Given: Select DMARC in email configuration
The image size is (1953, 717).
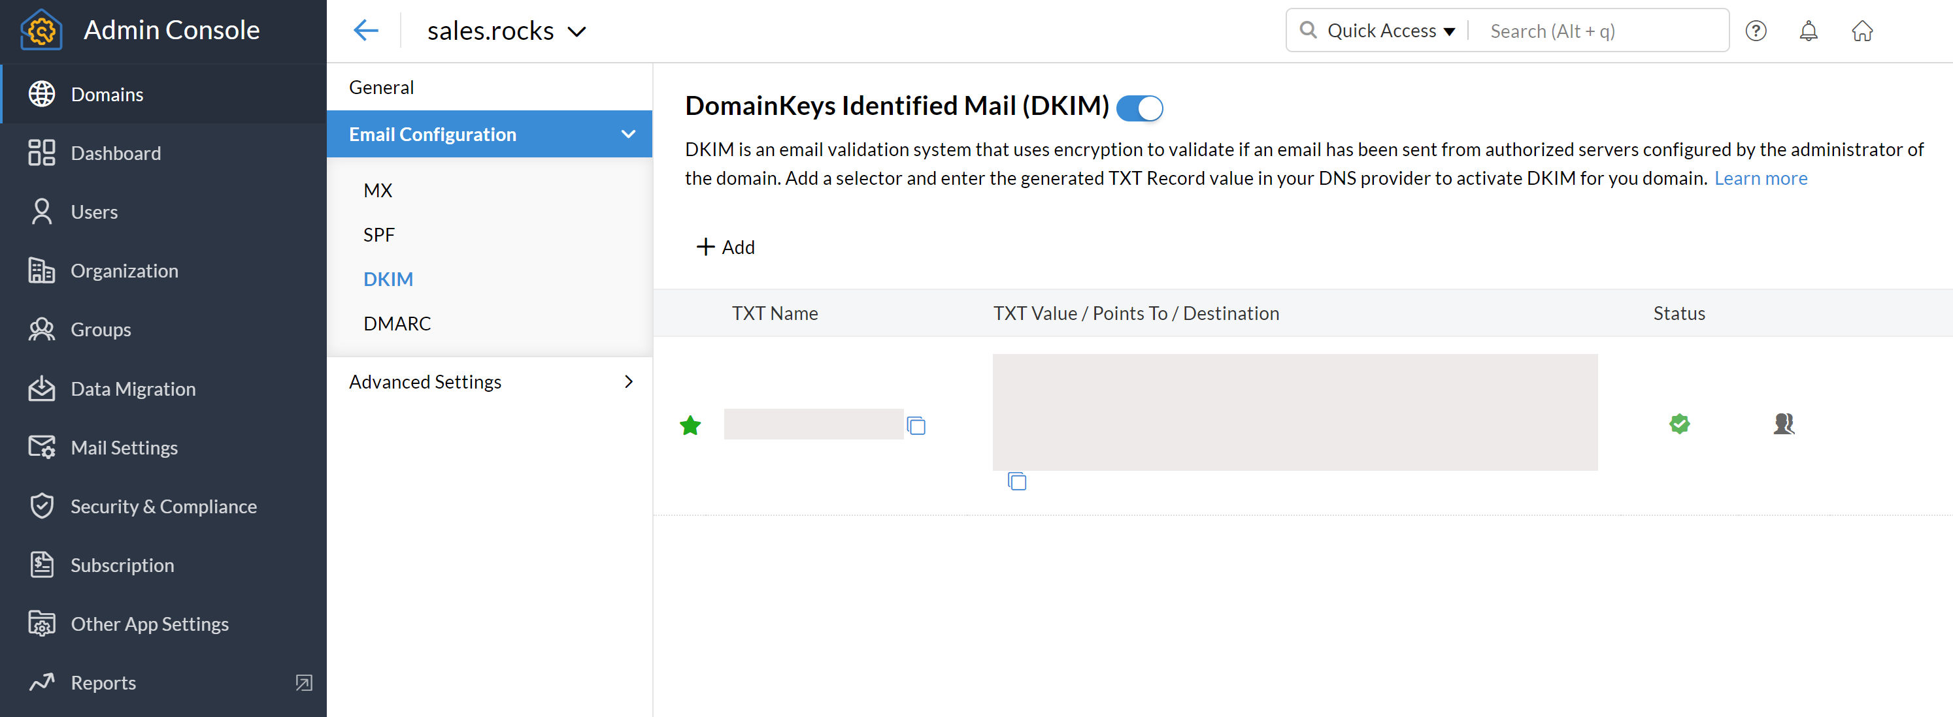Looking at the screenshot, I should [x=397, y=323].
